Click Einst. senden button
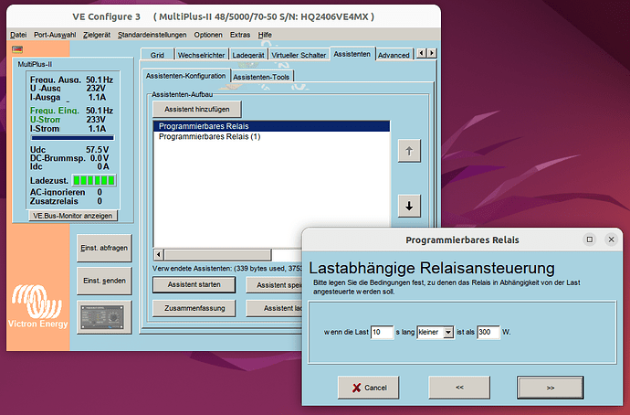 point(104,281)
